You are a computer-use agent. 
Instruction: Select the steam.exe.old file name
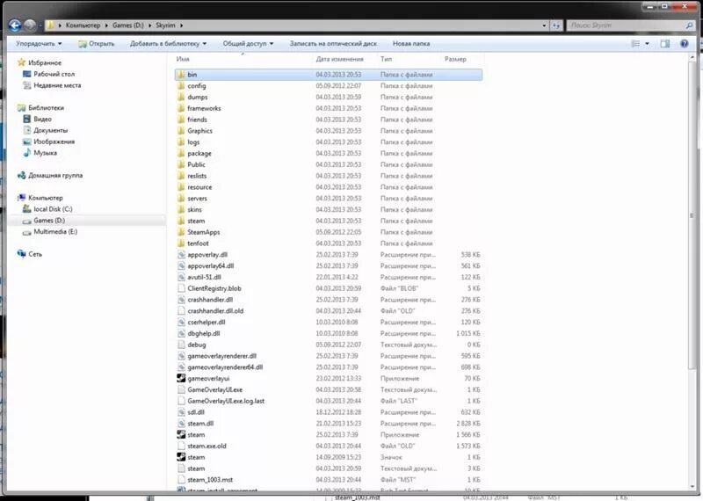point(207,446)
